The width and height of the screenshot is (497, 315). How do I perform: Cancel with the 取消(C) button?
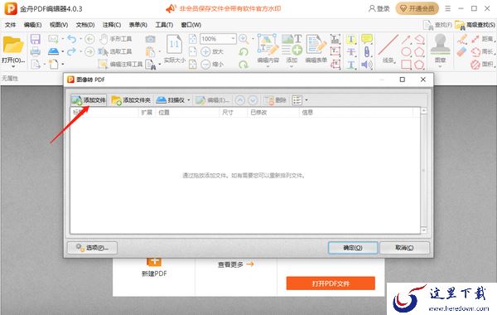click(404, 248)
